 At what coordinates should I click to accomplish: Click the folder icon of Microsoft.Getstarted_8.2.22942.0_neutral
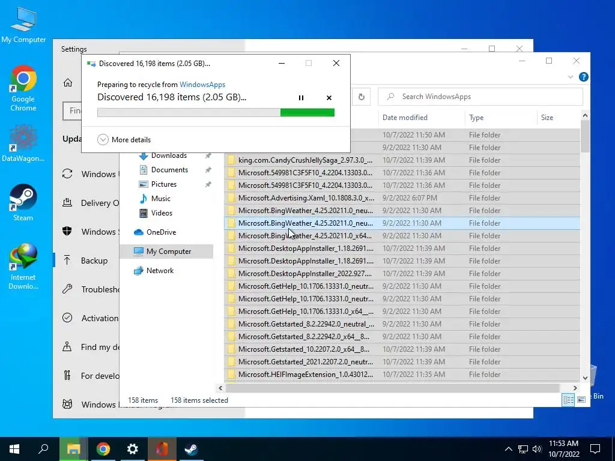(231, 324)
